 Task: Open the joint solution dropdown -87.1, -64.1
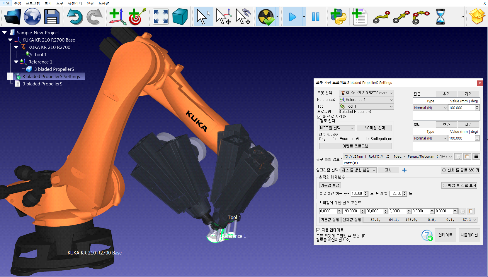click(x=421, y=220)
